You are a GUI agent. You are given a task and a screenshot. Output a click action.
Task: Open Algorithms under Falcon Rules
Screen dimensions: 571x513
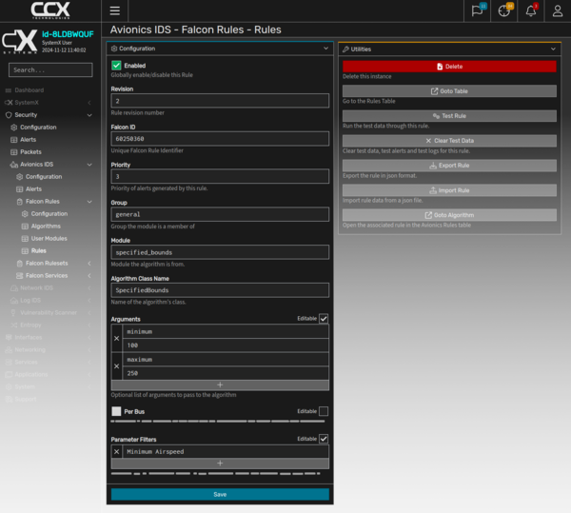[x=46, y=226]
